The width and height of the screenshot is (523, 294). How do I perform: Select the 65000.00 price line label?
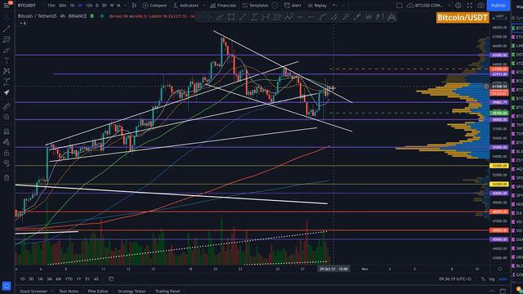pos(499,55)
